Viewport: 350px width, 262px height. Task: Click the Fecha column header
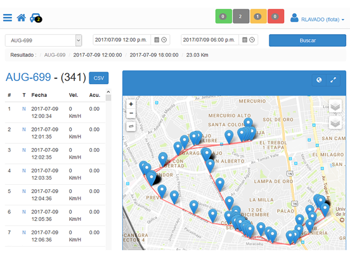coord(39,95)
